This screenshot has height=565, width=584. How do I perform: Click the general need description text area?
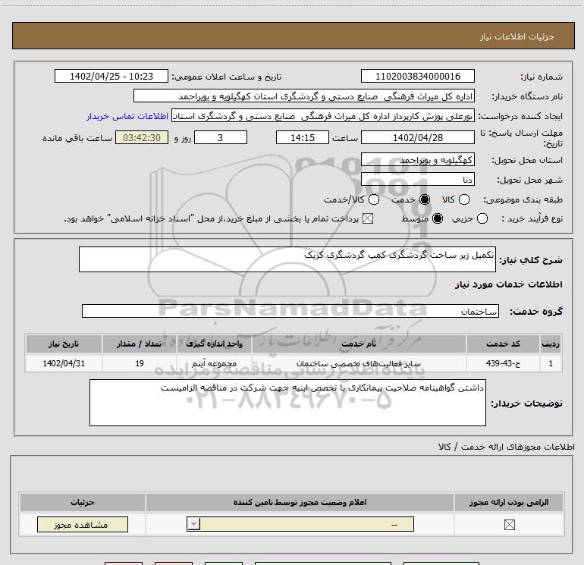(x=287, y=259)
